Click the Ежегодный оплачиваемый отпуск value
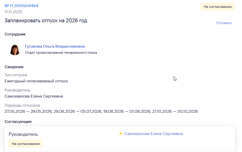This screenshot has width=242, height=152. point(36,81)
